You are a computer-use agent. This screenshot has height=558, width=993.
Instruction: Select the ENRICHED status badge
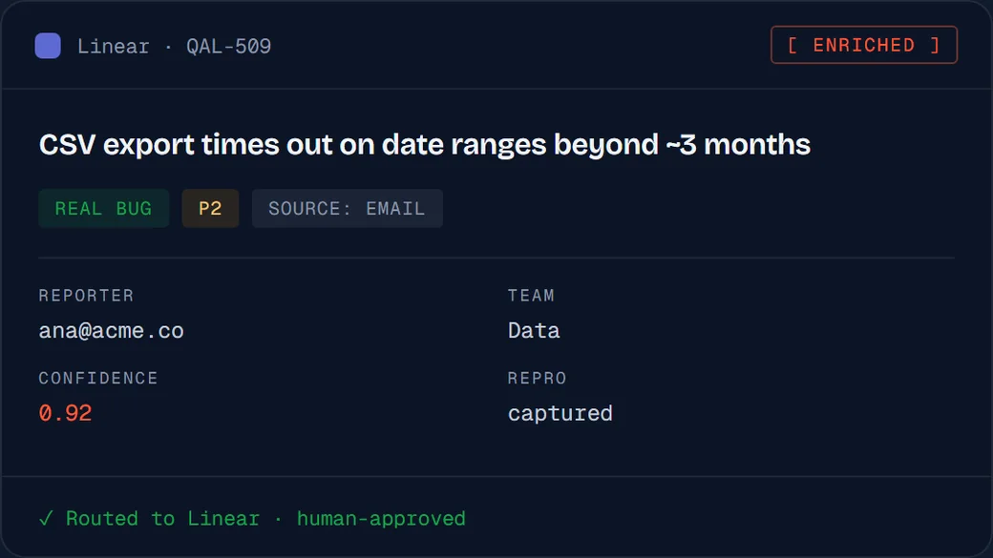click(864, 45)
